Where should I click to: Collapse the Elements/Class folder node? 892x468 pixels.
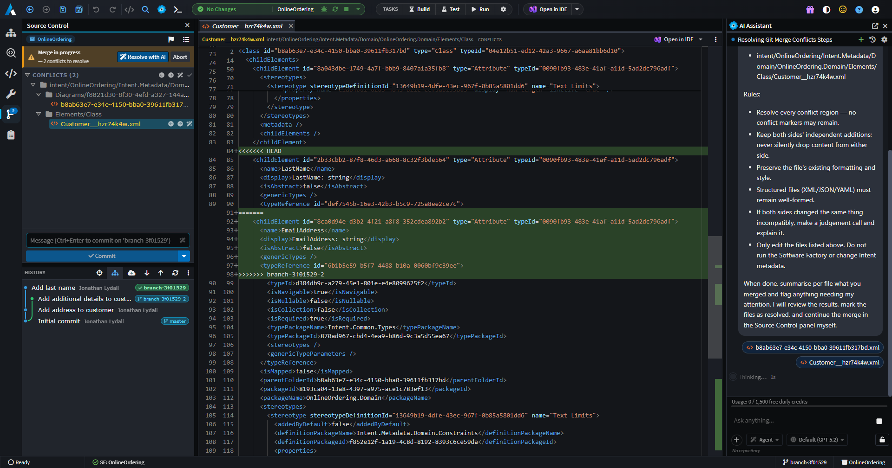[x=39, y=114]
